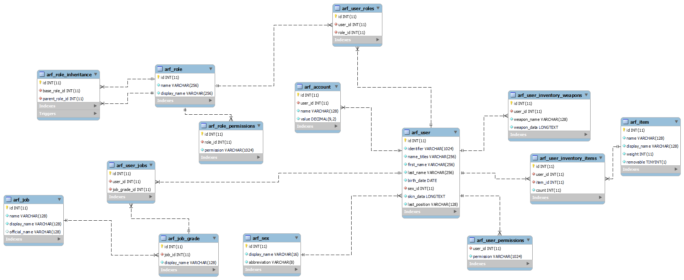Viewport: 684px width, 280px height.
Task: Click column icon beside weapon_data LONGTEXT
Action: [512, 127]
